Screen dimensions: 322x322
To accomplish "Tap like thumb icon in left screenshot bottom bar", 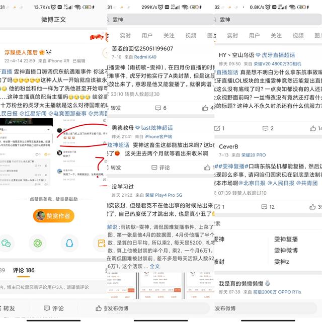I will click(99, 308).
